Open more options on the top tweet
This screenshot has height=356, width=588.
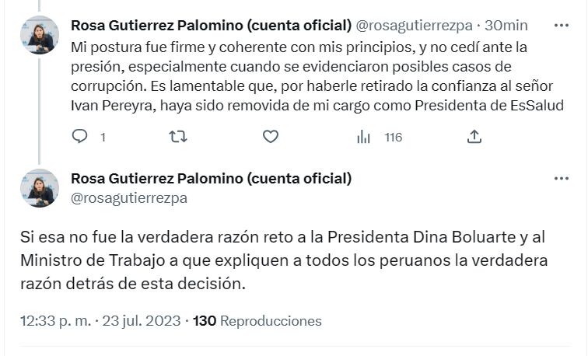pos(562,26)
